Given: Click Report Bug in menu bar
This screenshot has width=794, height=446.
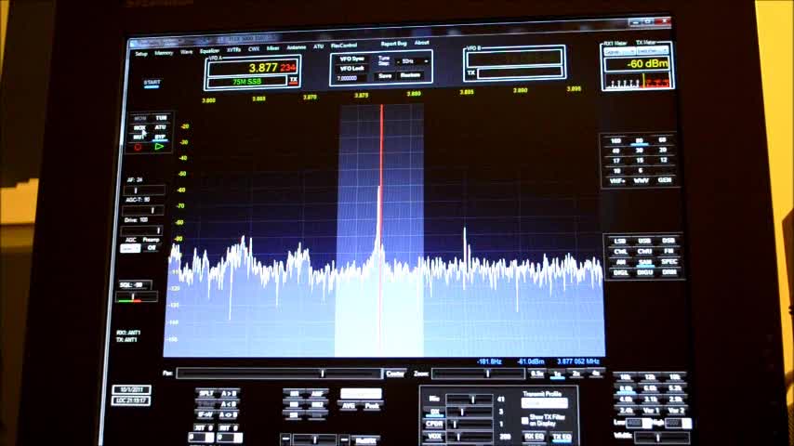Looking at the screenshot, I should tap(393, 44).
